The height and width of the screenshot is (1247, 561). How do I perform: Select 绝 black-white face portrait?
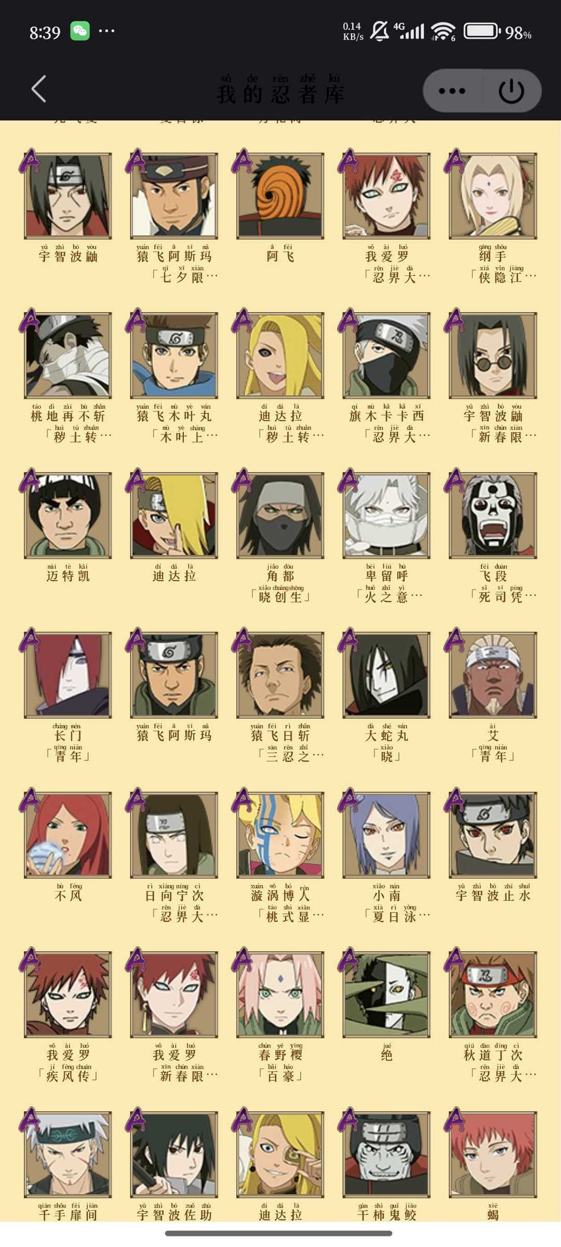point(386,995)
